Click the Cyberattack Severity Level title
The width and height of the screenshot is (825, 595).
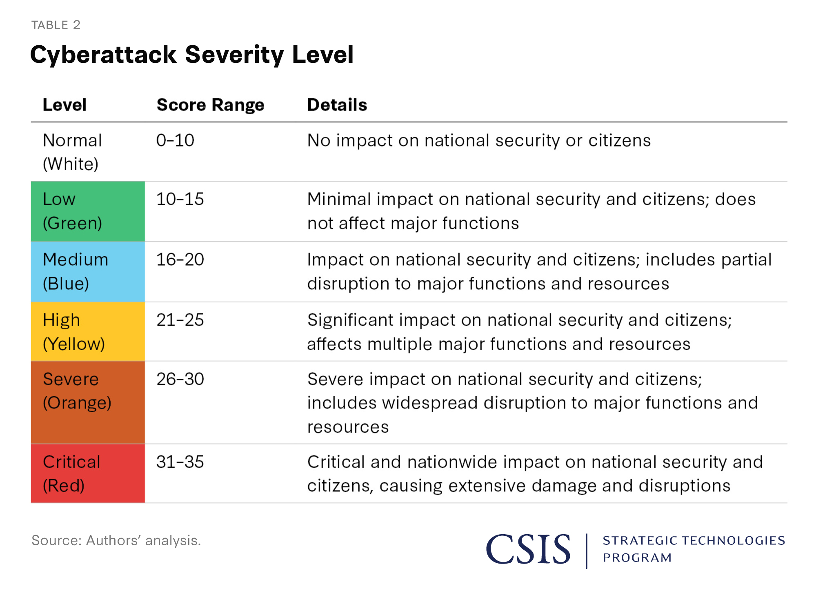(x=191, y=55)
